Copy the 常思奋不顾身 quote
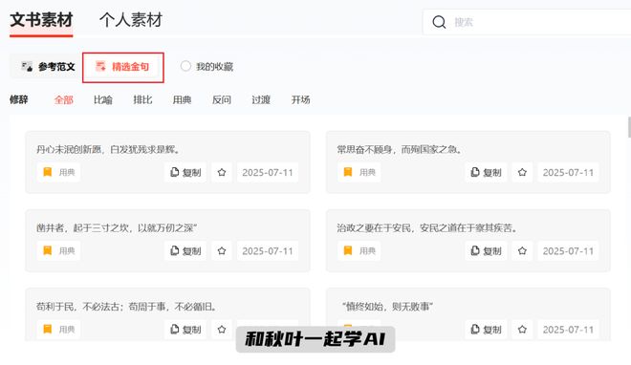This screenshot has width=631, height=365. [x=486, y=172]
